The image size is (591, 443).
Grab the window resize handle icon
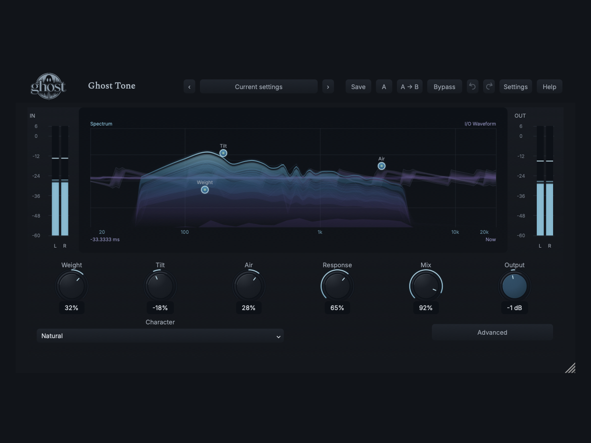point(570,368)
